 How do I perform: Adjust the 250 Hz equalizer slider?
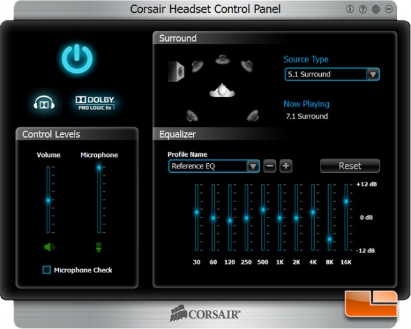tap(247, 218)
